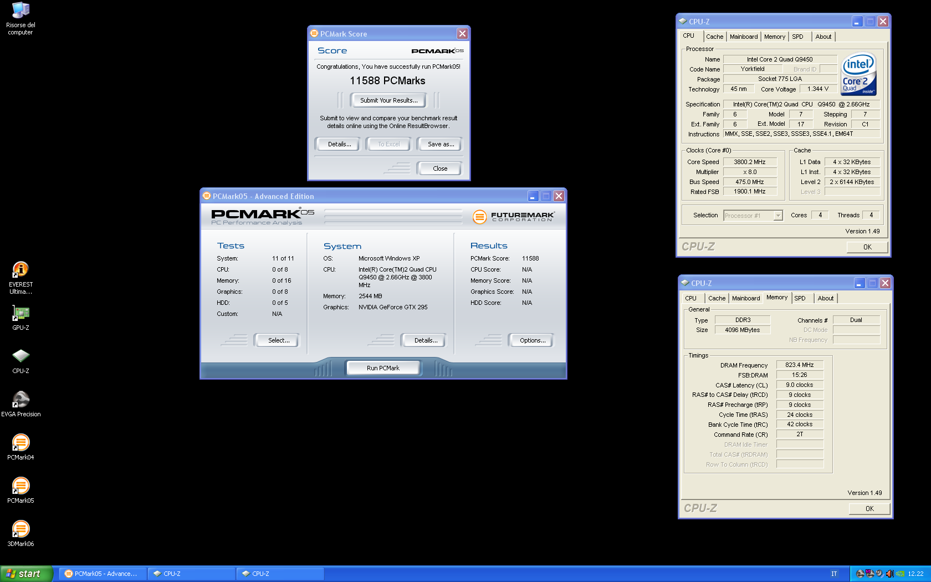Click the PCMark05 logo in main window
Screen dimensions: 931x582
click(x=262, y=216)
